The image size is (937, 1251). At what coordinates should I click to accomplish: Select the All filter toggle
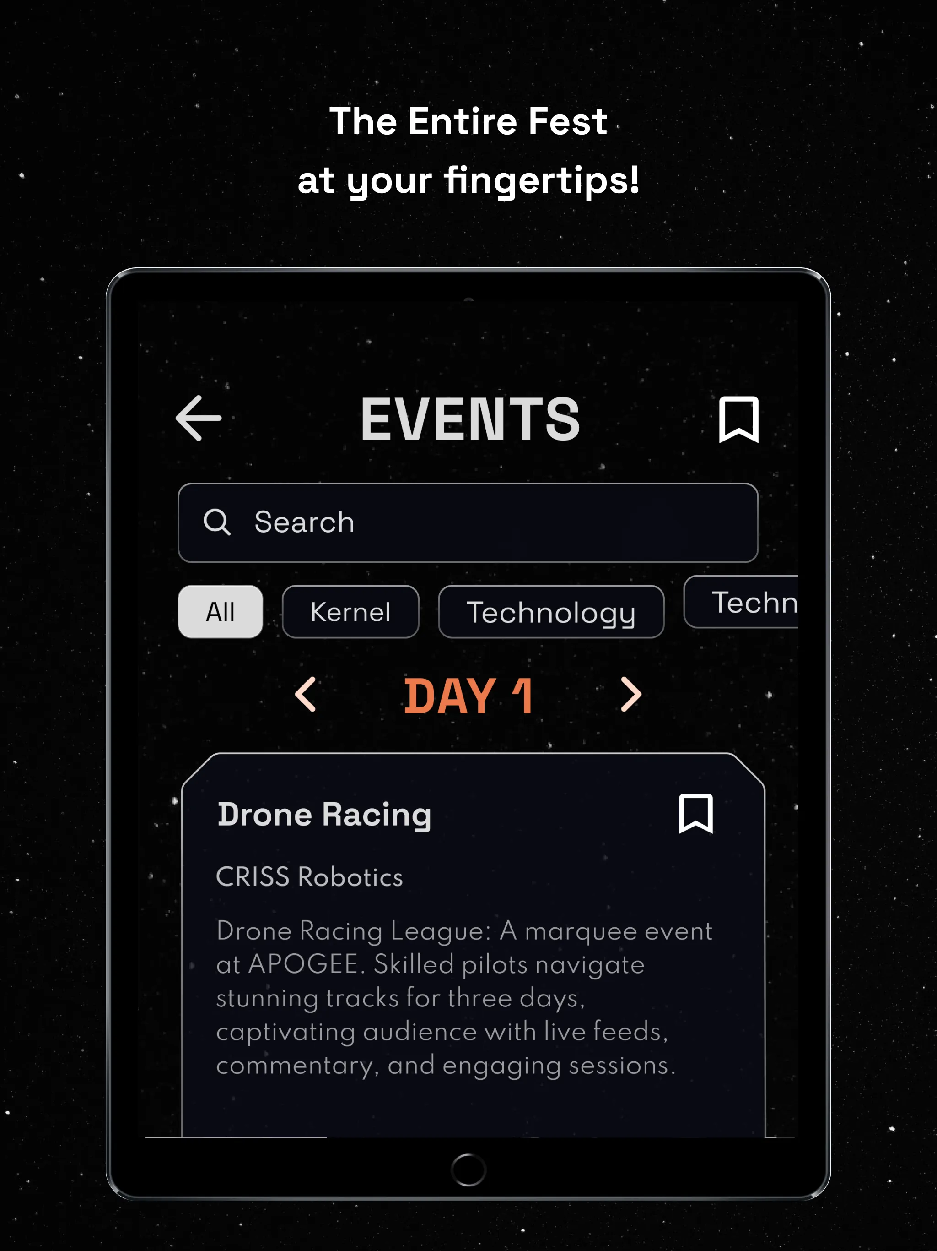220,611
